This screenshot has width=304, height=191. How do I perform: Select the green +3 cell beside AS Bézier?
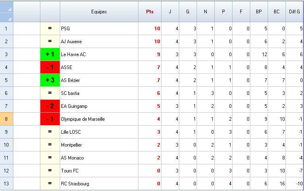click(x=50, y=80)
